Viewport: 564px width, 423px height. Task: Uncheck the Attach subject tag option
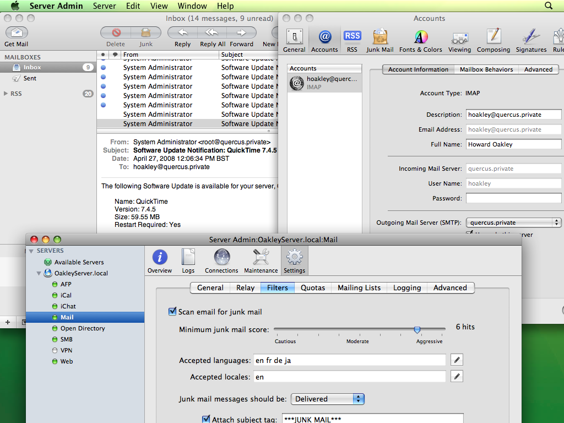point(205,419)
